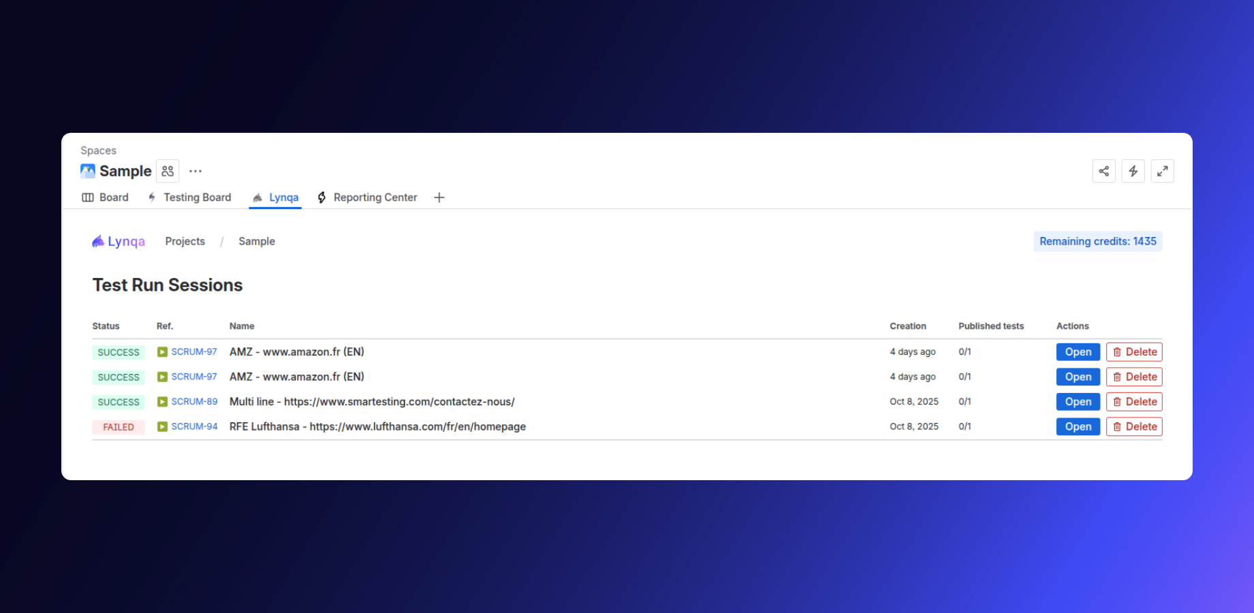Click the columns icon on the Board tab
This screenshot has height=613, width=1254.
tap(88, 198)
